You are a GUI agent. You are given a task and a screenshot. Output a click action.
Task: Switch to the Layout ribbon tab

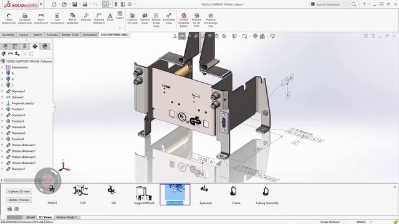[24, 35]
